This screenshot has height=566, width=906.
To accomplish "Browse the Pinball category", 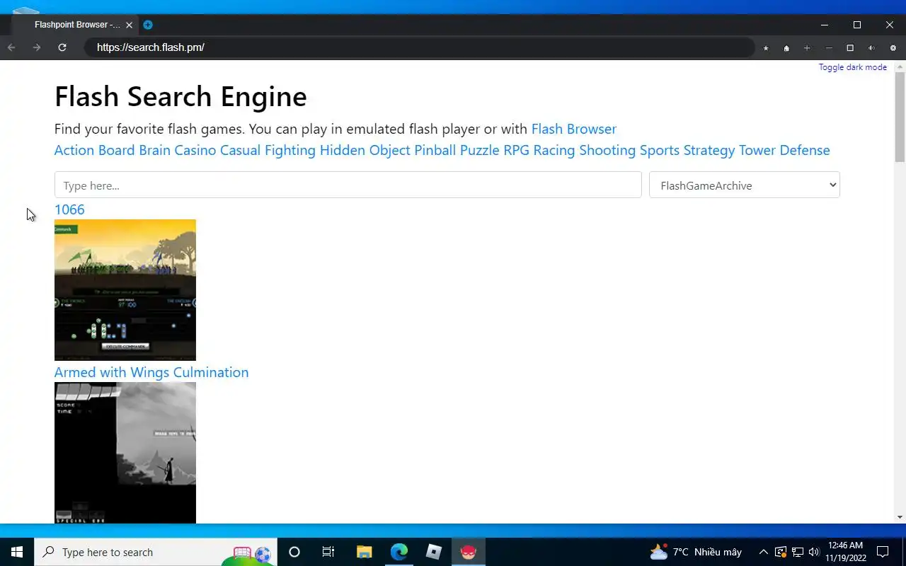I will coord(435,150).
